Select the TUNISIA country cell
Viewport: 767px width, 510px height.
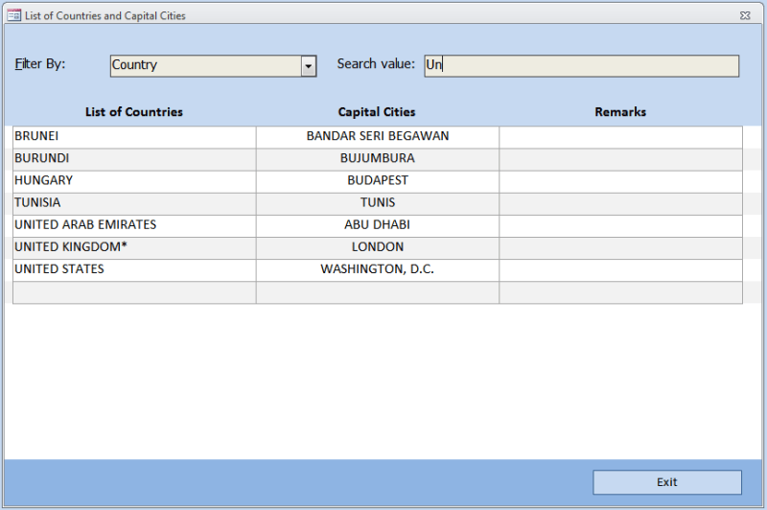[x=134, y=204]
